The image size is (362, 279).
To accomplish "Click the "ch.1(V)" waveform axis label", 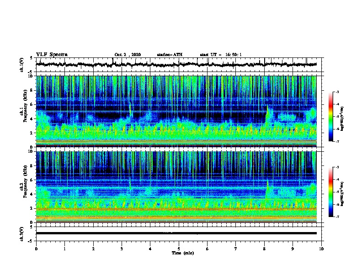I will [x=22, y=65].
